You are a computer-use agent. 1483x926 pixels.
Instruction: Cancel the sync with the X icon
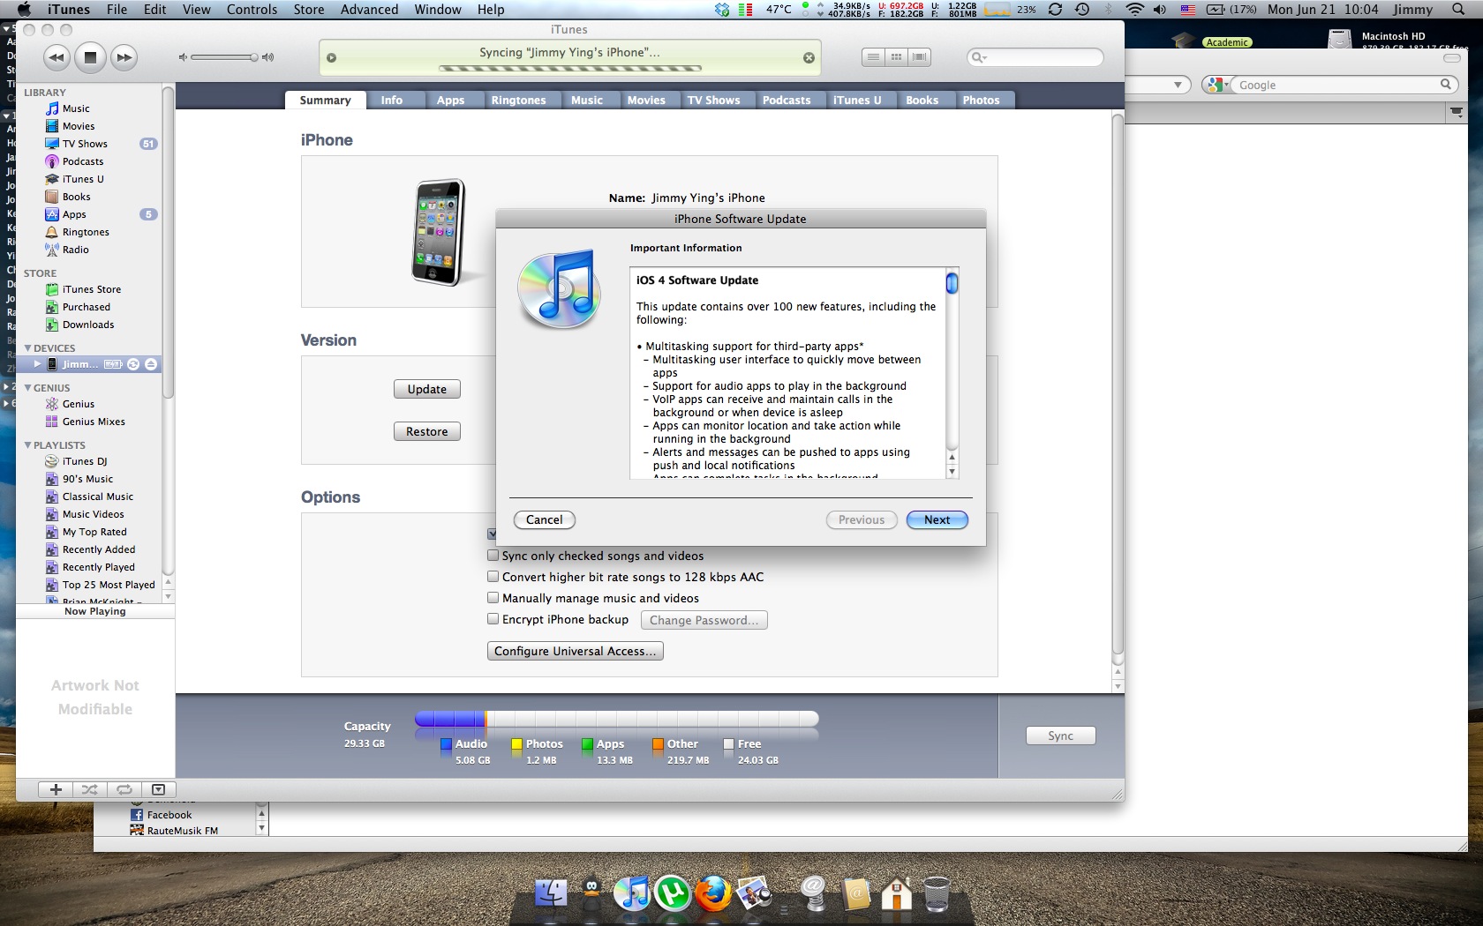(x=809, y=58)
